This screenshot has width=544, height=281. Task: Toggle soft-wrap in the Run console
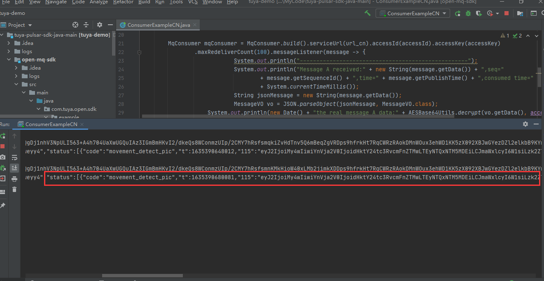pos(14,157)
